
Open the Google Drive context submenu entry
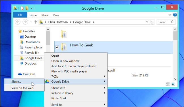(x=76, y=82)
